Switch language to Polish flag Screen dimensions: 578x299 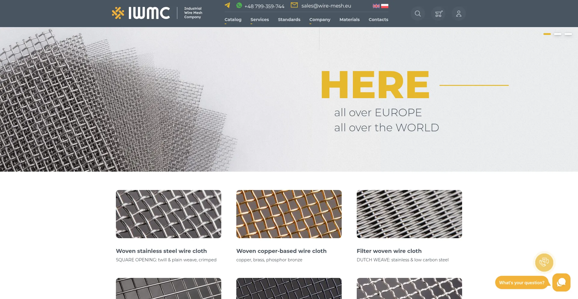click(385, 6)
